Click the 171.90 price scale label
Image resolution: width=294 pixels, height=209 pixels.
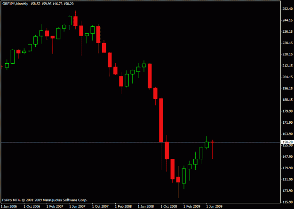287,122
